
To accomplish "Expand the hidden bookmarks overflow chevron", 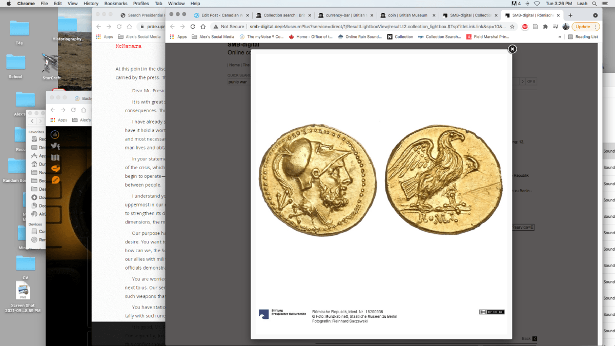I will tap(560, 37).
